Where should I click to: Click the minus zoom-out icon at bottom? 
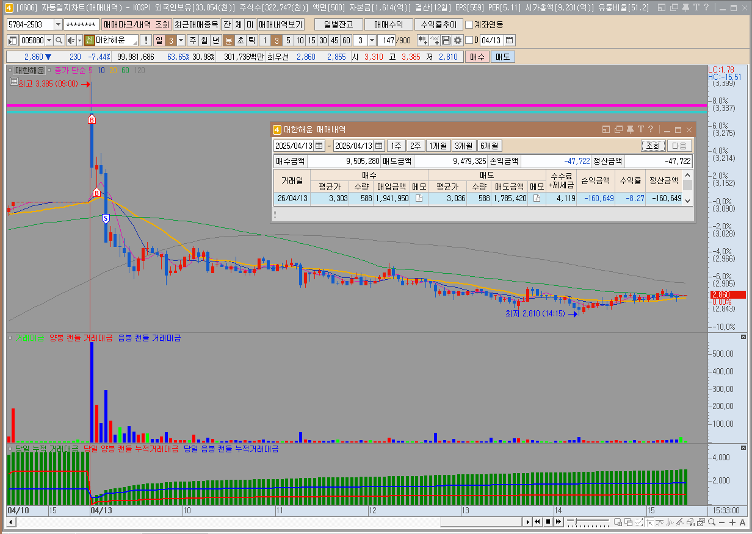[722, 522]
